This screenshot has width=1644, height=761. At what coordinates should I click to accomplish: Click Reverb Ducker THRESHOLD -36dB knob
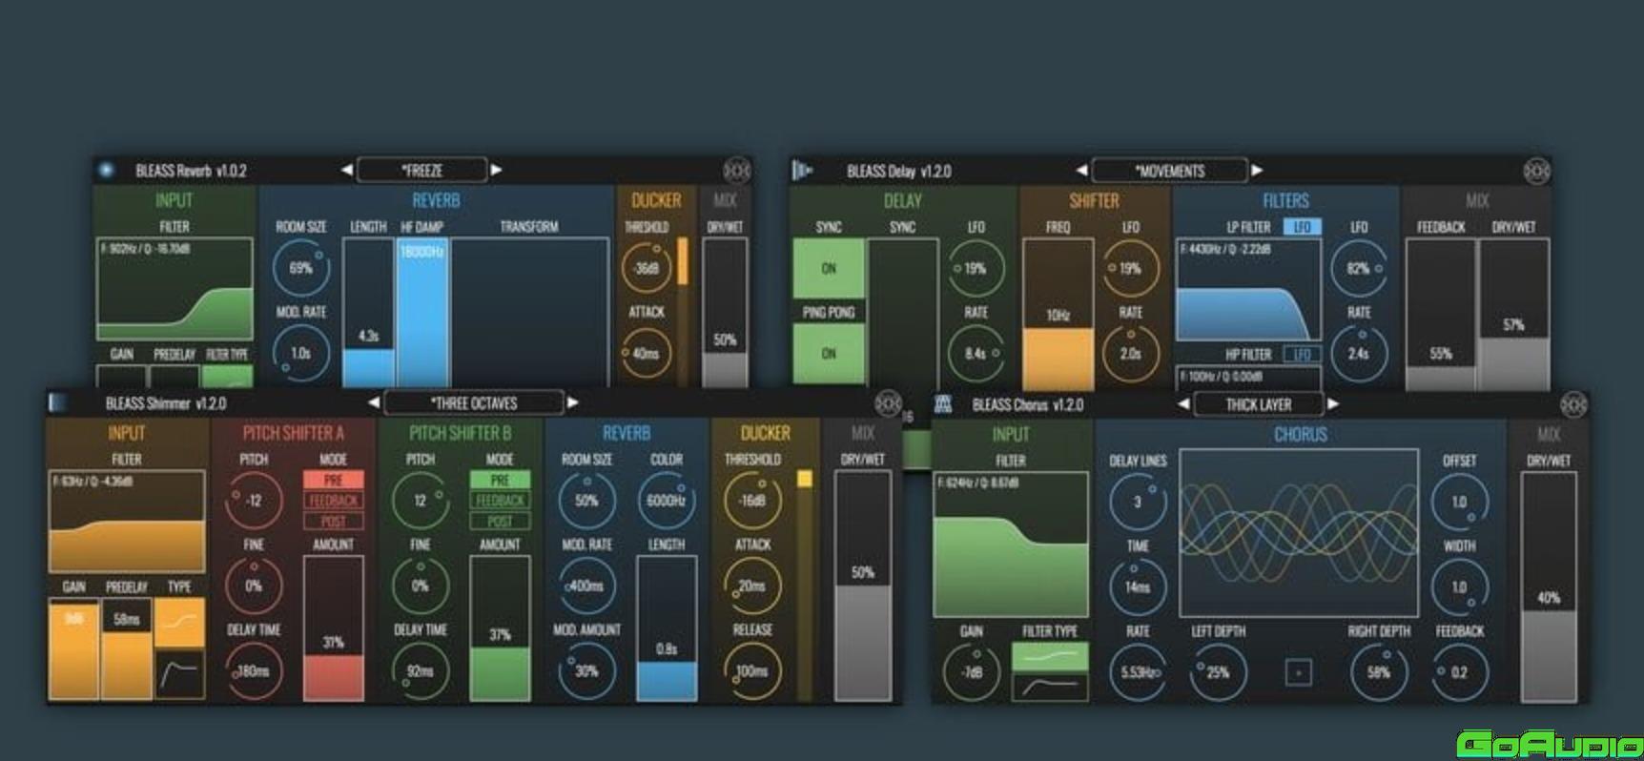647,268
